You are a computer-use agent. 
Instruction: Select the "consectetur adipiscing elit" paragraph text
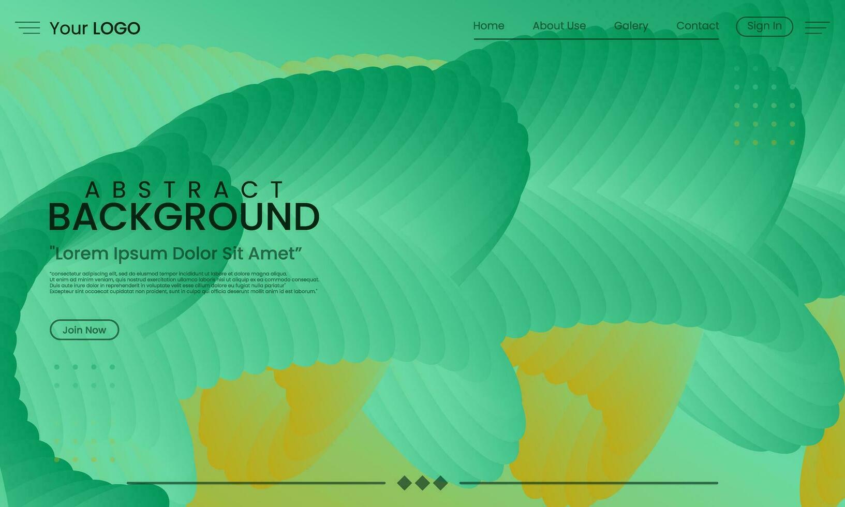coord(184,282)
